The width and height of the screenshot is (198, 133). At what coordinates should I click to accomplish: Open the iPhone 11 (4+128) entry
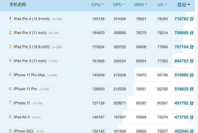pos(22,103)
